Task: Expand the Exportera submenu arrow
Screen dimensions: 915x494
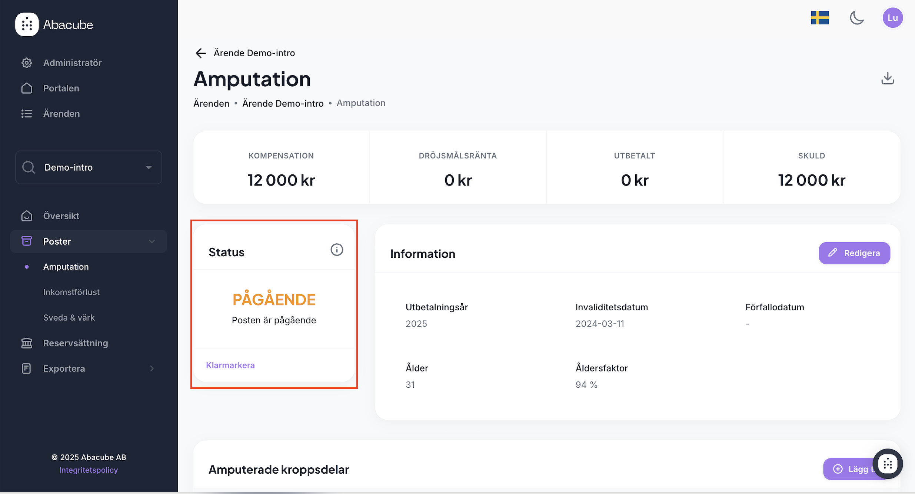Action: [x=152, y=368]
